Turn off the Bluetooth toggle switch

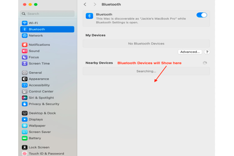tap(202, 15)
